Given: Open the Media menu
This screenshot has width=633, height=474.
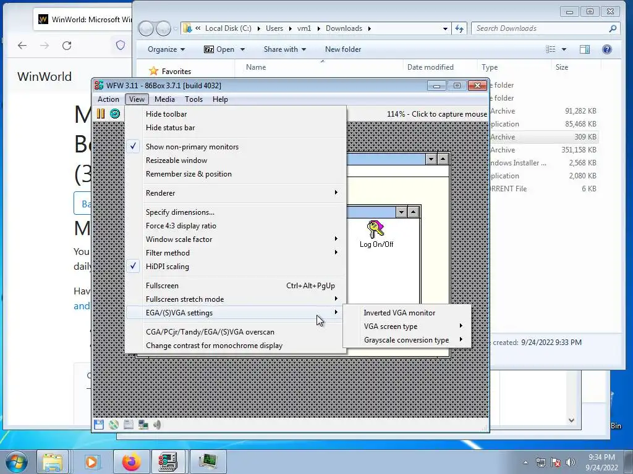Looking at the screenshot, I should (164, 99).
